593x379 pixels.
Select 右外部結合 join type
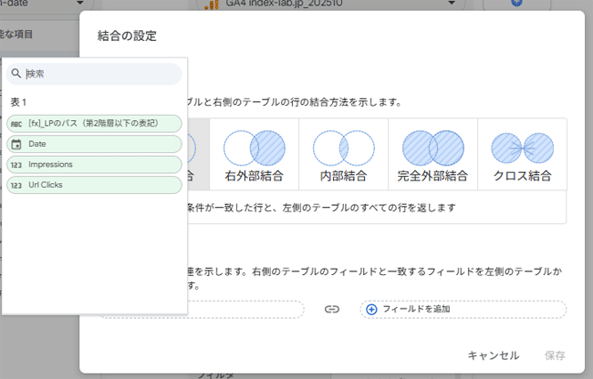(255, 154)
